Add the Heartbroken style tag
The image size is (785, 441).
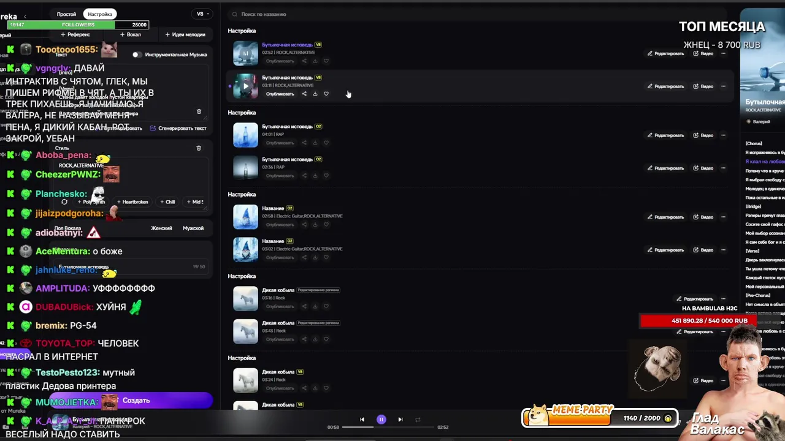(x=132, y=202)
